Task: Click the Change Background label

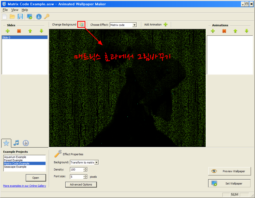Action: [x=64, y=24]
